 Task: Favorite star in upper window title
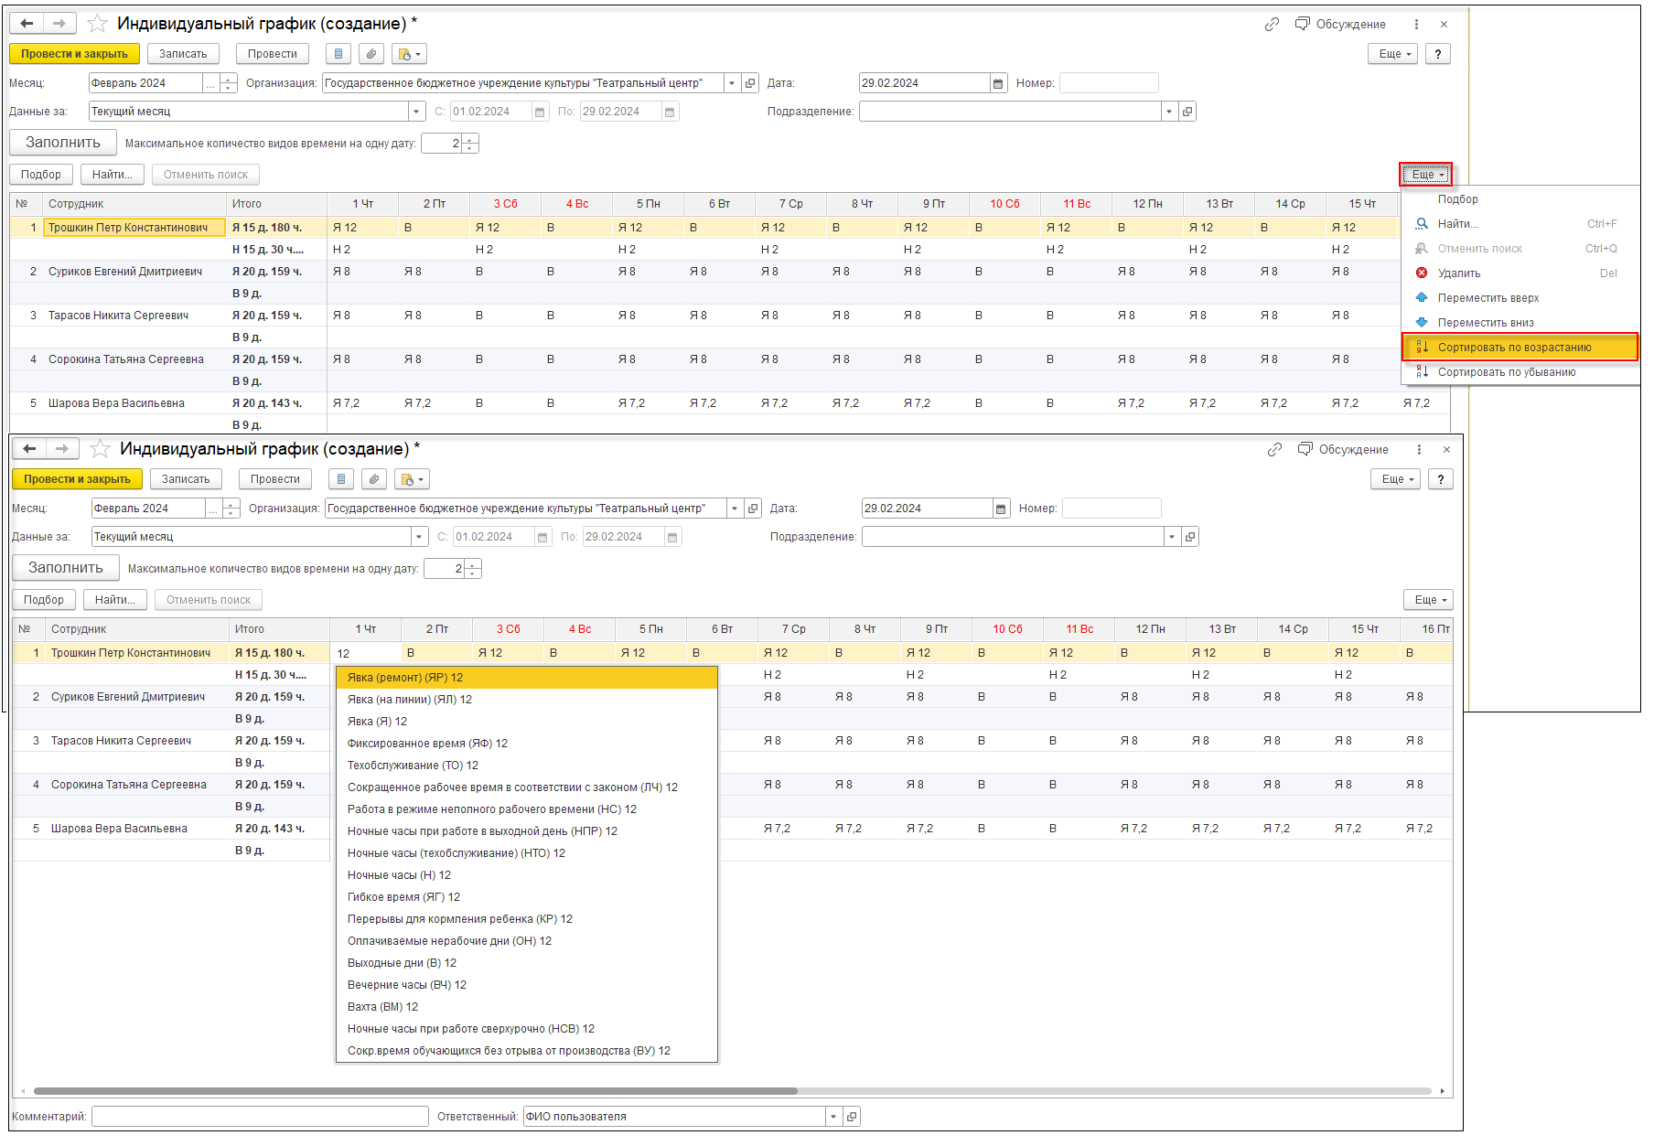pos(98,24)
